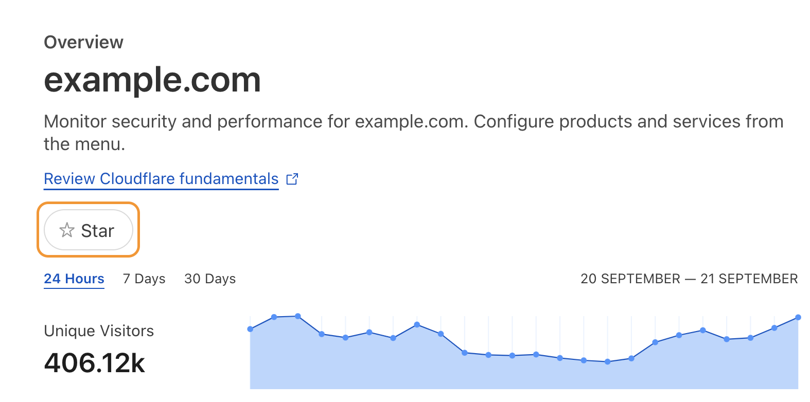Image resolution: width=810 pixels, height=402 pixels.
Task: Click the 406.12k Unique Visitors figure
Action: [94, 363]
